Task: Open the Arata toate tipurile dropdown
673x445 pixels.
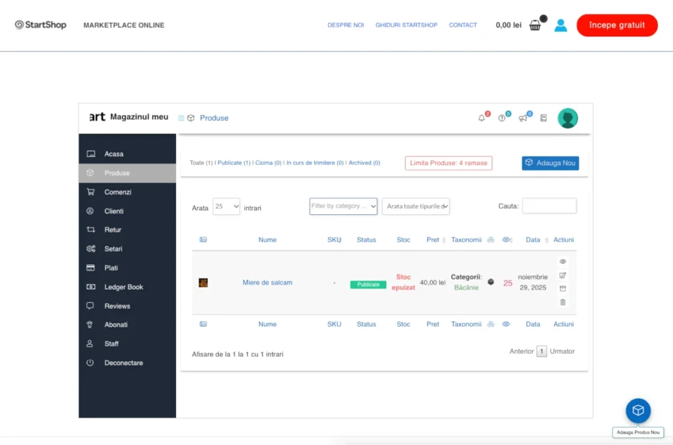Action: [x=416, y=206]
